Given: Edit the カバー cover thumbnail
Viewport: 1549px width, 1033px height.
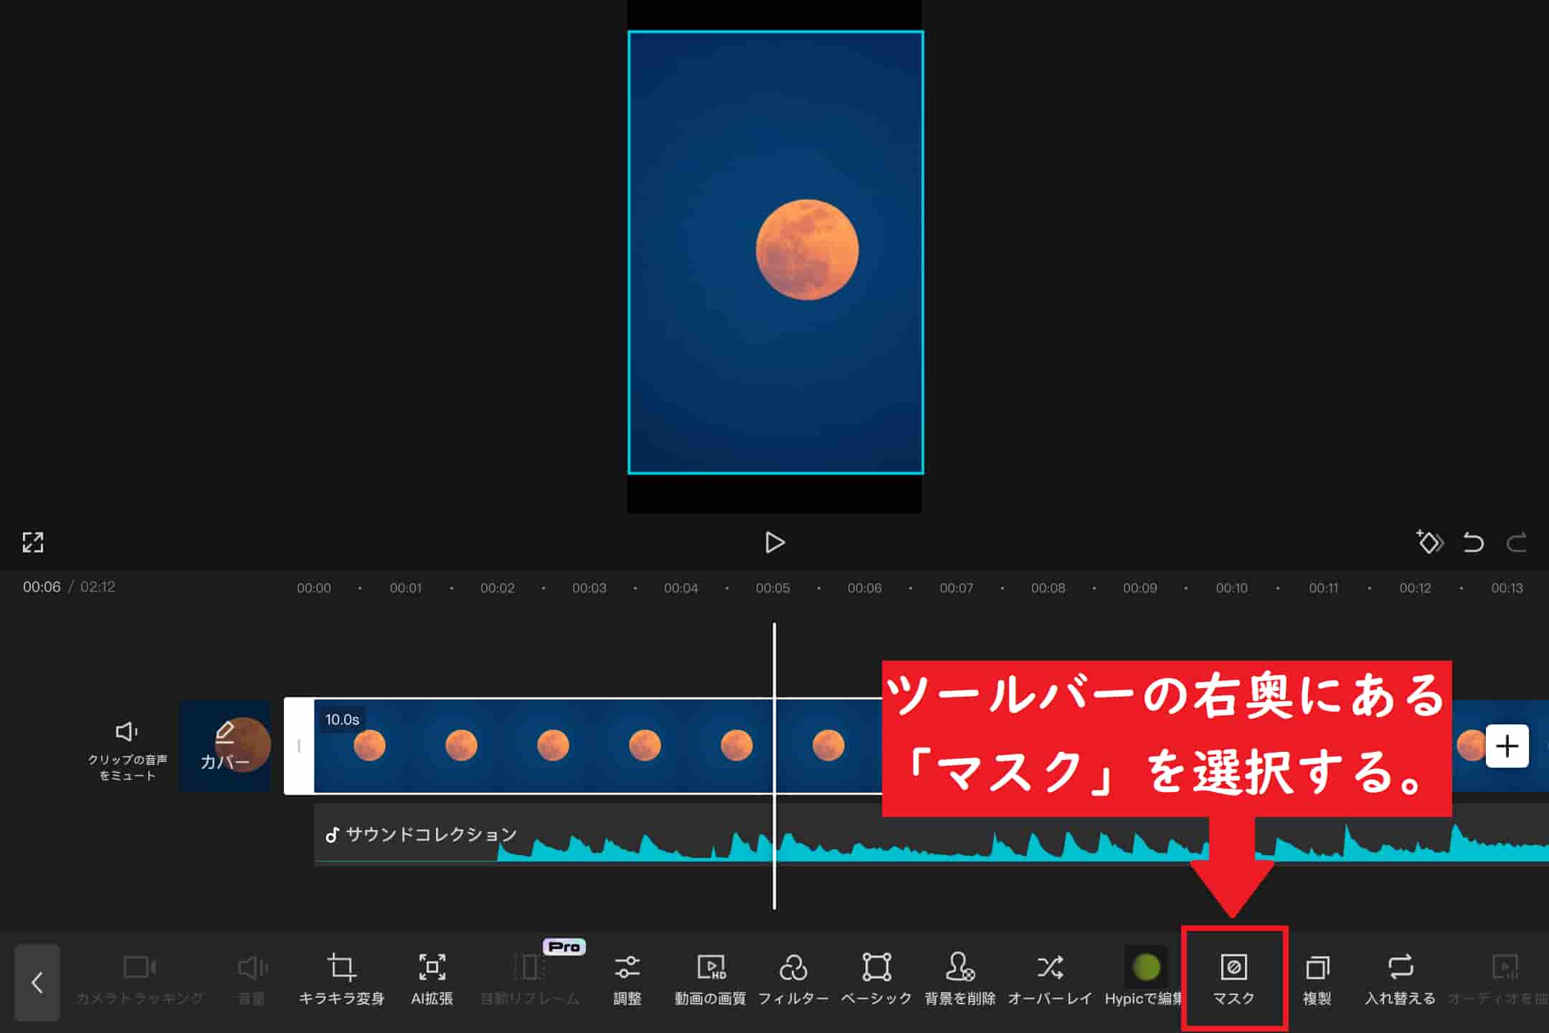Looking at the screenshot, I should [x=225, y=746].
